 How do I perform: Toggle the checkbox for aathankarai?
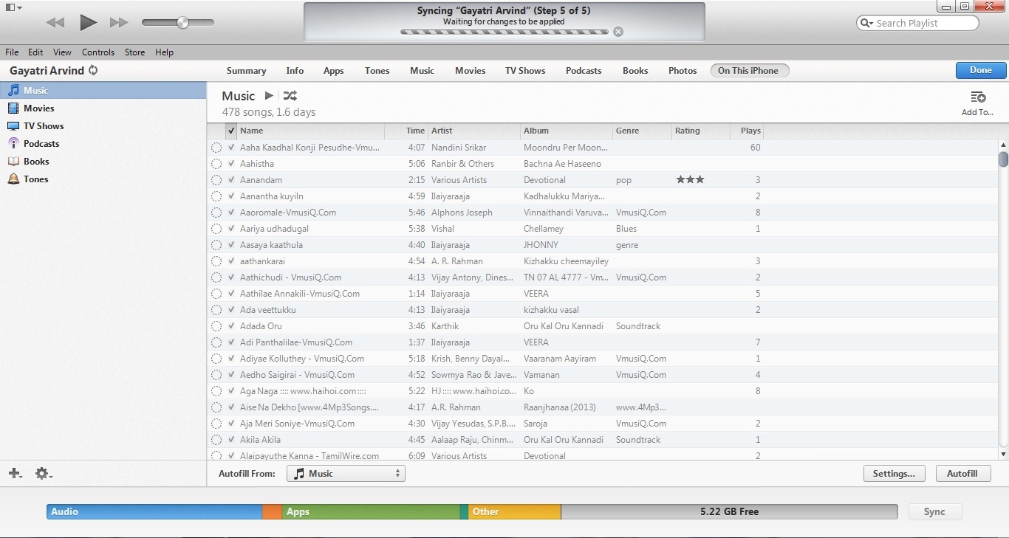tap(232, 261)
